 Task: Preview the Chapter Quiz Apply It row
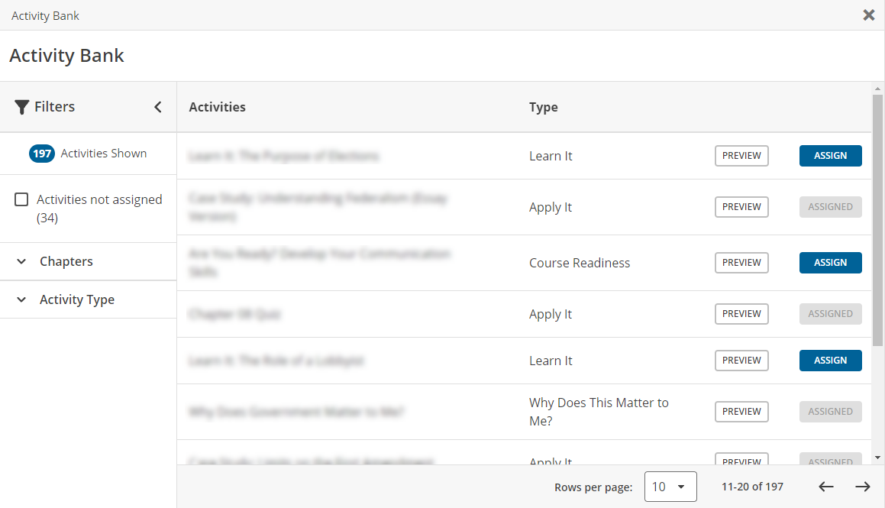point(741,314)
